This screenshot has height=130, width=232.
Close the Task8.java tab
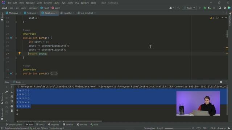[x=57, y=13]
